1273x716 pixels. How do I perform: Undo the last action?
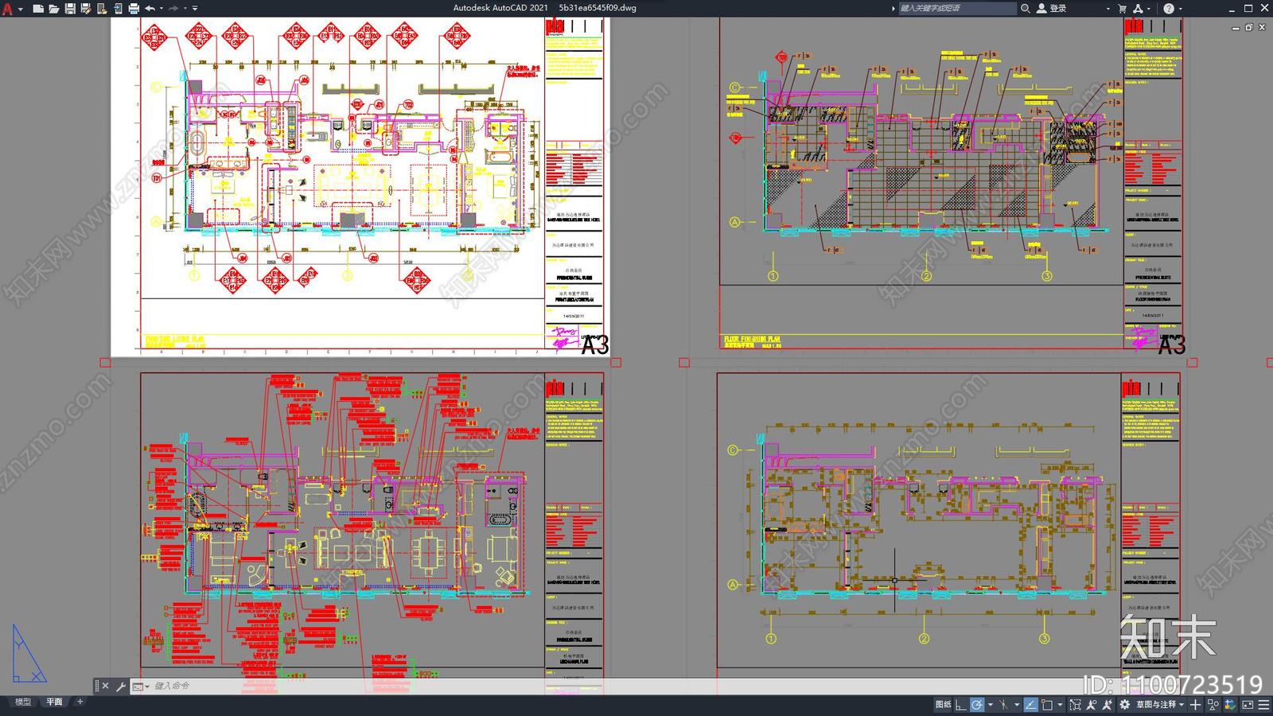tap(150, 8)
